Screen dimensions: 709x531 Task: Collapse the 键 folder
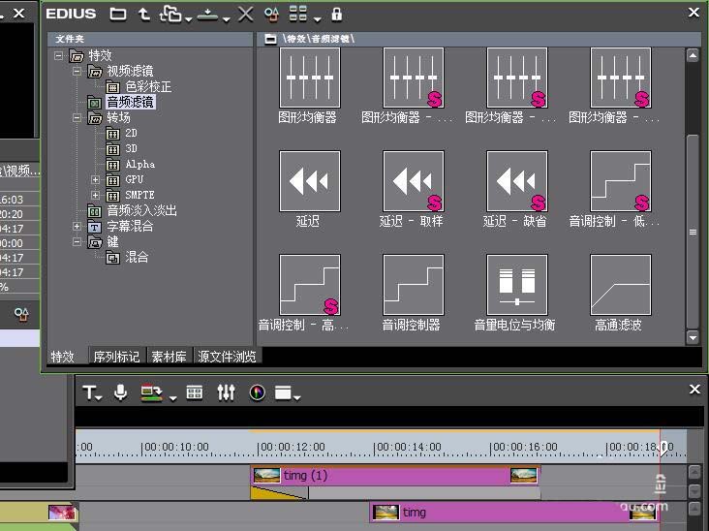pos(77,241)
